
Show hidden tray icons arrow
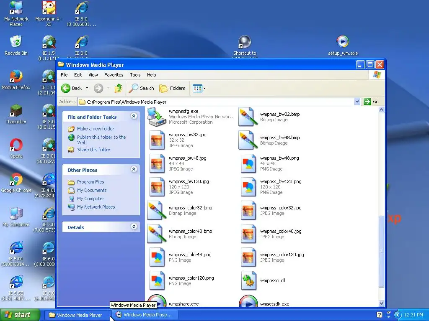click(x=398, y=315)
